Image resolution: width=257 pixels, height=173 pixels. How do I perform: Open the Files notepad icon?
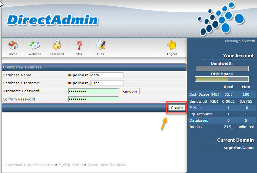[x=100, y=46]
